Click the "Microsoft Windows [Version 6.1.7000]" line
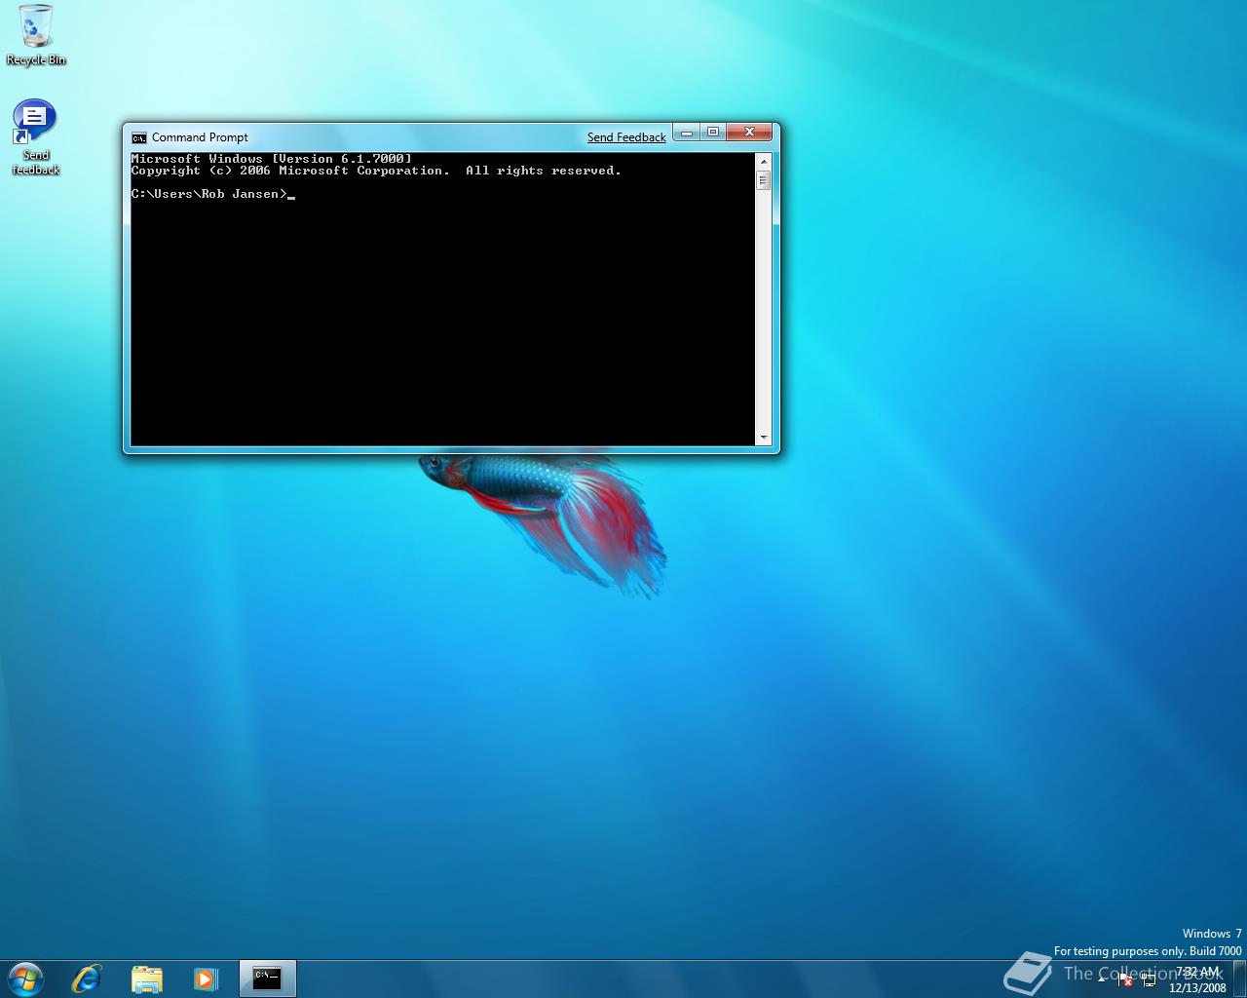 click(272, 159)
